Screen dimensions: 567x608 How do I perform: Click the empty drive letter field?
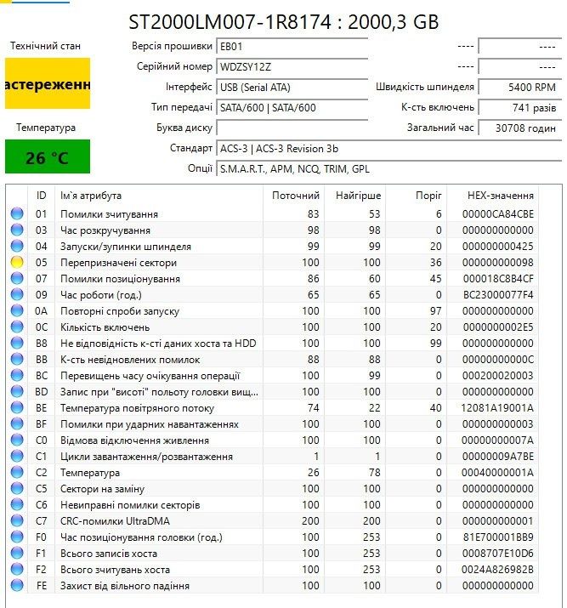pyautogui.click(x=292, y=128)
